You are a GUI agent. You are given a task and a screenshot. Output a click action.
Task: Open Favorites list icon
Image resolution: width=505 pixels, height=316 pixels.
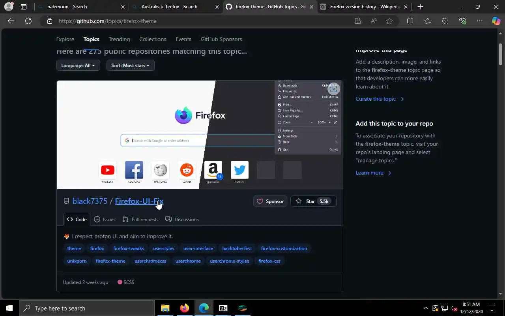(x=428, y=21)
